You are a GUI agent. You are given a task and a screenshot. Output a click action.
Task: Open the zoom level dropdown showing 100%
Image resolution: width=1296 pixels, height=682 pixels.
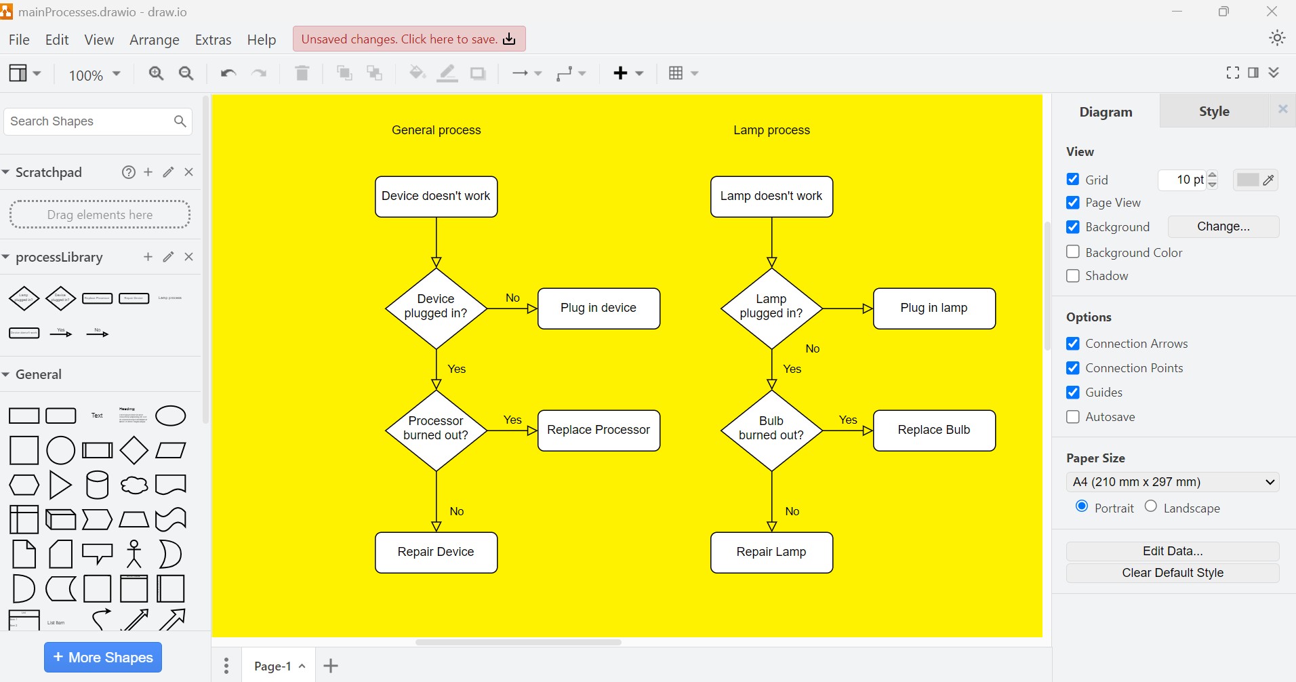click(x=94, y=75)
